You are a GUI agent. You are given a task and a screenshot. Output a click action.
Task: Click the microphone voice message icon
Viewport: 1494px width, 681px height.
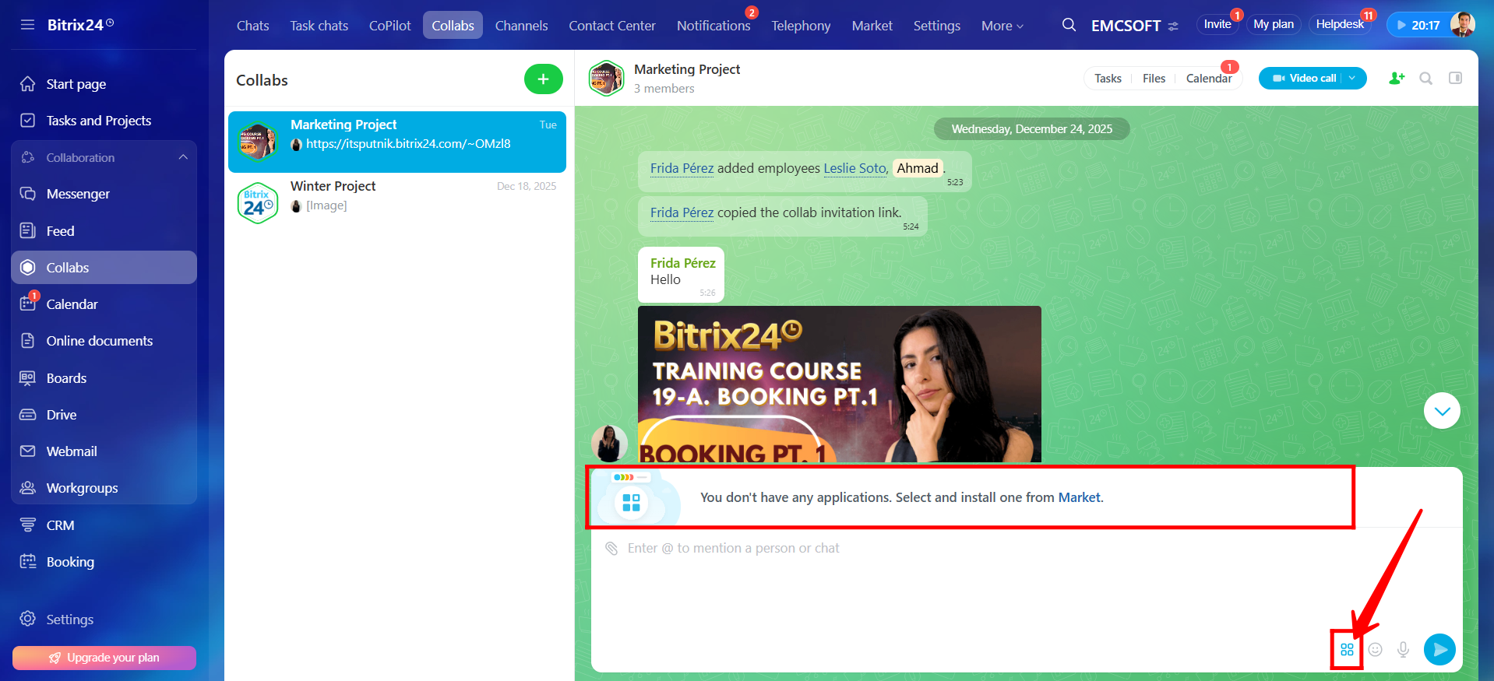click(1403, 650)
